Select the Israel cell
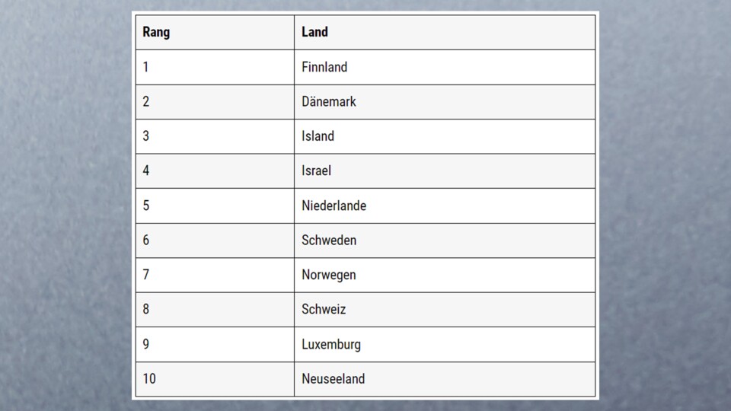731x411 pixels. tap(316, 170)
